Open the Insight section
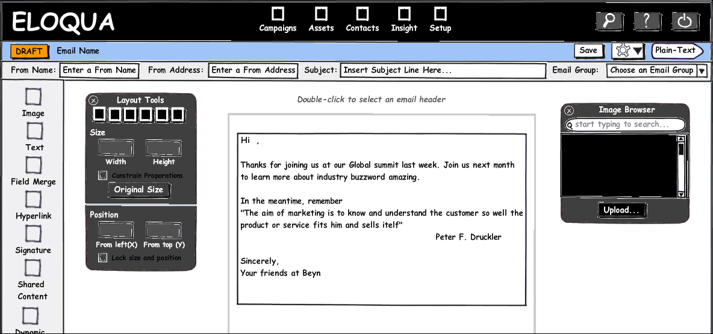713x334 pixels. [404, 20]
